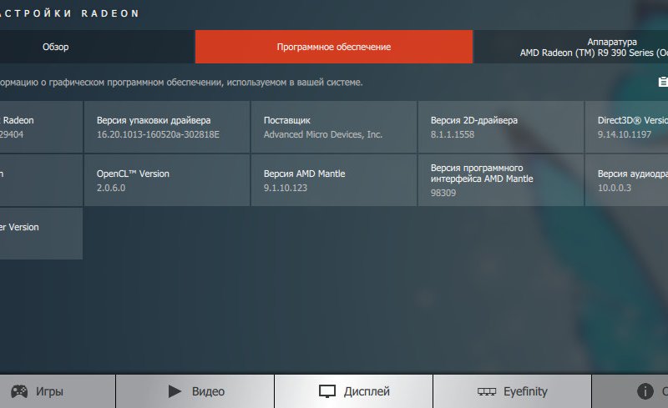
Task: Click the info circle icon
Action: pyautogui.click(x=645, y=391)
